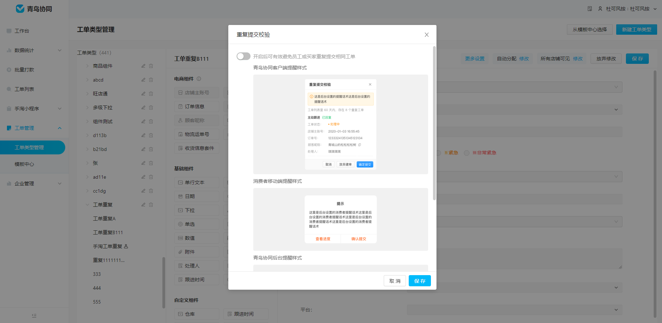The image size is (662, 323).
Task: Click the 单行文本 component
Action: (197, 182)
